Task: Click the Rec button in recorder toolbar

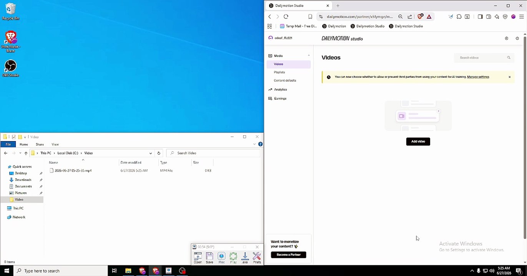Action: (221, 258)
